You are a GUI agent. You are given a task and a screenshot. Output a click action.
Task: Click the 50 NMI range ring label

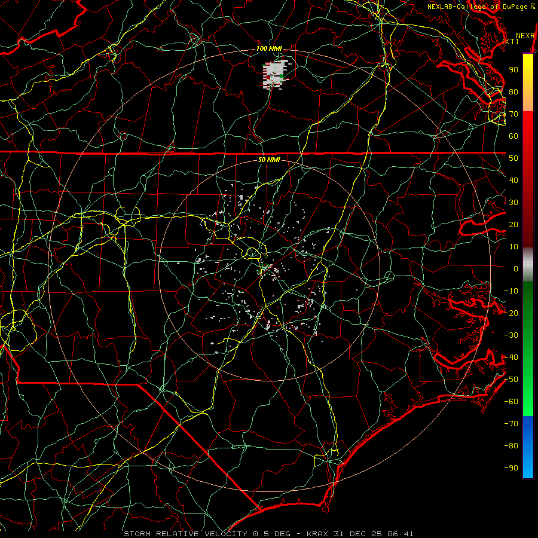268,160
